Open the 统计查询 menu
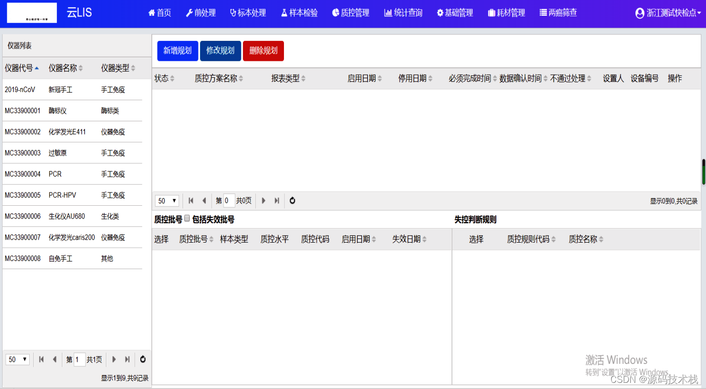Screen dimensions: 706x389 click(403, 13)
